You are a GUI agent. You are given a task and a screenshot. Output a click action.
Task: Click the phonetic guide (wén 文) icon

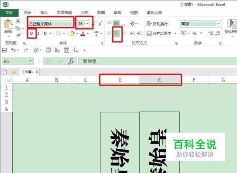point(96,33)
